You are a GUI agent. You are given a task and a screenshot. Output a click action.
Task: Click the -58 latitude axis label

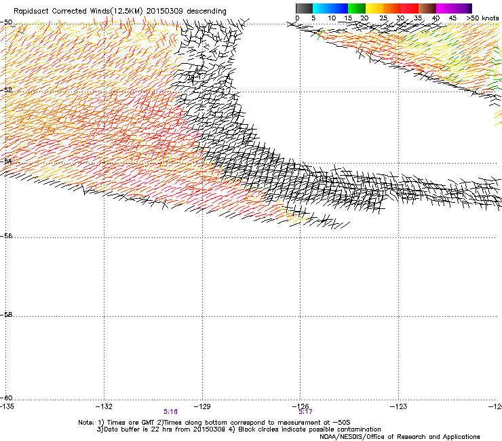(x=6, y=315)
